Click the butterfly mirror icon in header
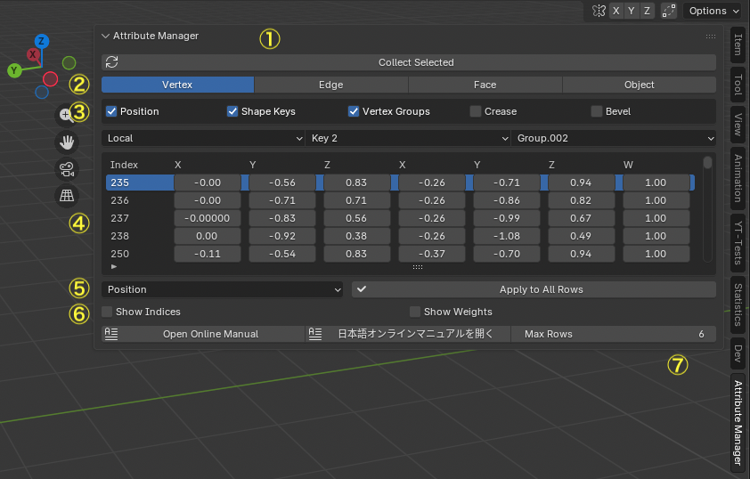 [x=599, y=11]
